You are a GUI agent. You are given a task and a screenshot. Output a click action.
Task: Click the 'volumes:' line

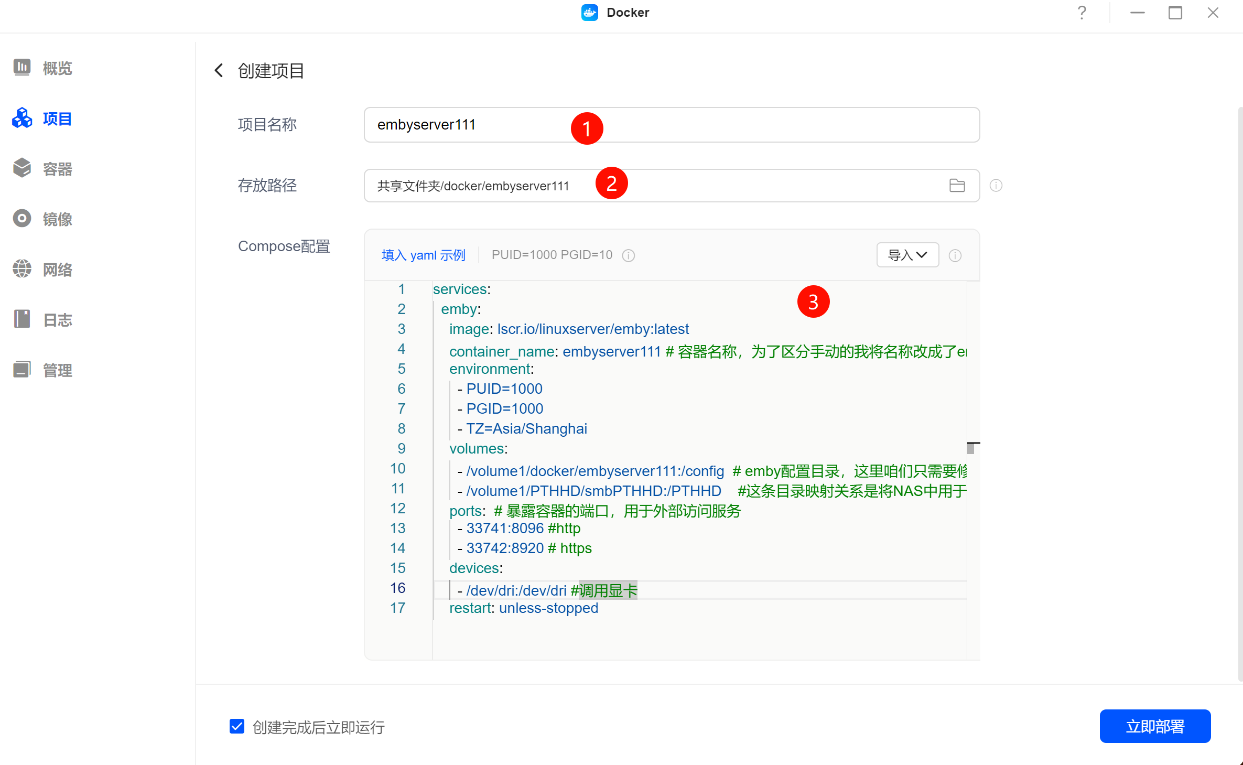pos(478,448)
